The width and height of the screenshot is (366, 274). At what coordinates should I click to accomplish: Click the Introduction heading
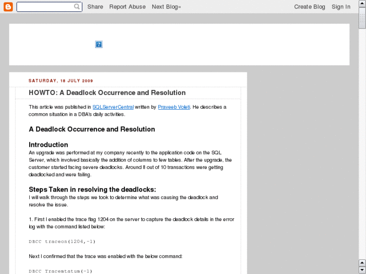point(48,145)
